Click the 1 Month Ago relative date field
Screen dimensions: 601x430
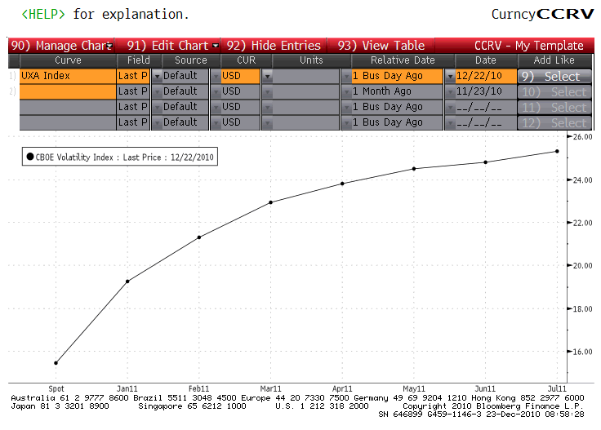pos(397,91)
